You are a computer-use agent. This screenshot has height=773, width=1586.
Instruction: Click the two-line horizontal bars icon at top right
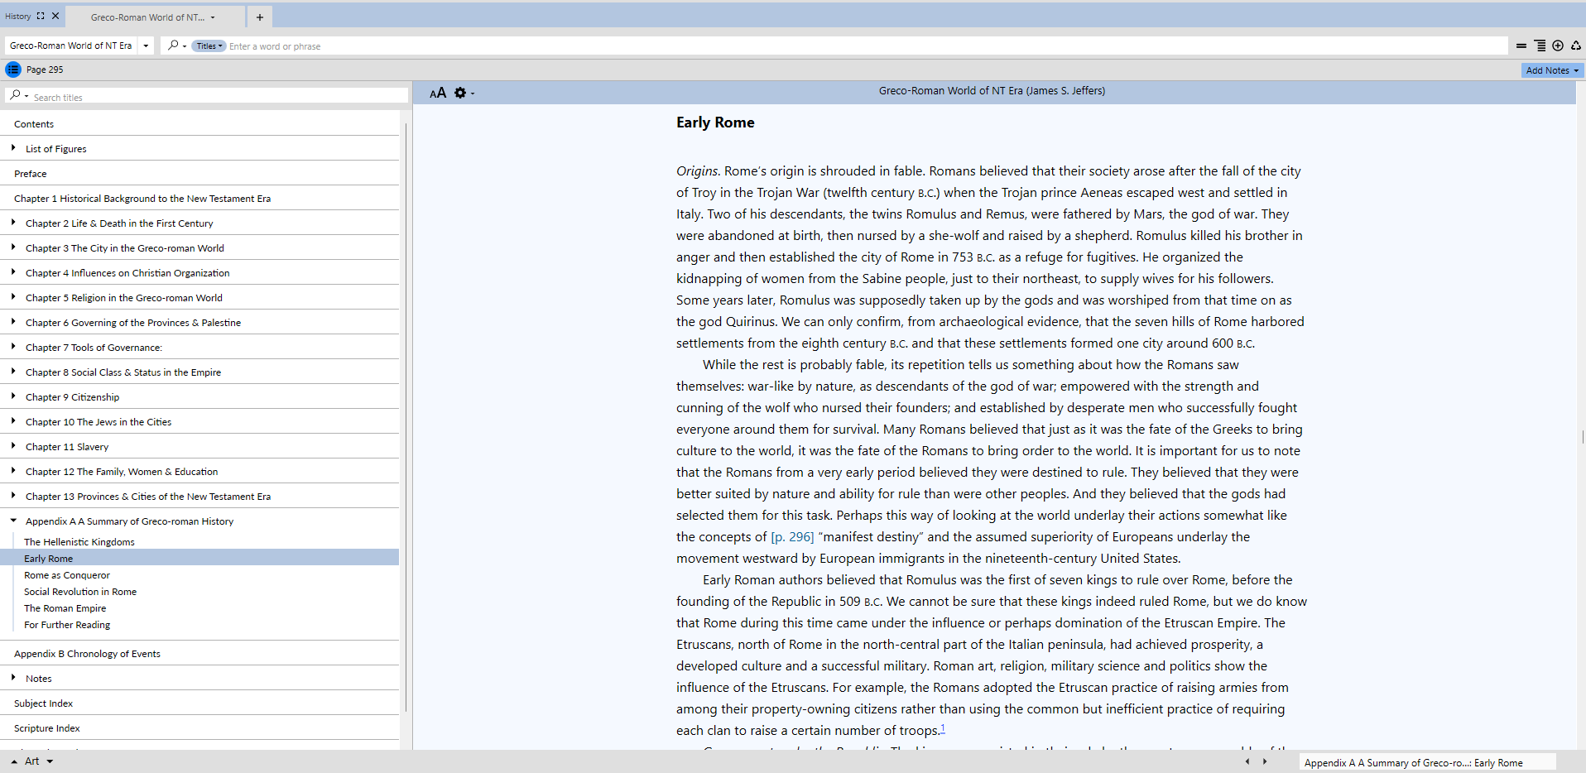(1521, 46)
